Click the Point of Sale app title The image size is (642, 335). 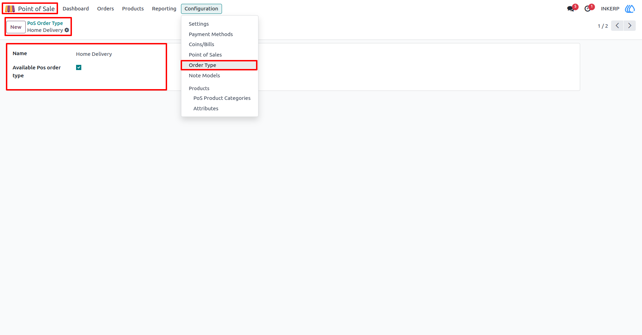(36, 9)
